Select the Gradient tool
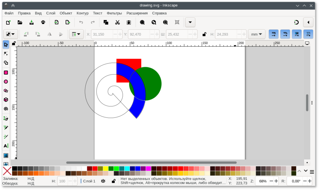This screenshot has height=190, width=319. pos(6,156)
